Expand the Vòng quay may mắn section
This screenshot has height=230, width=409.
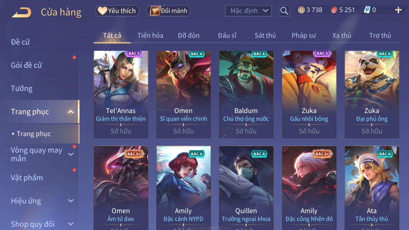coord(71,154)
